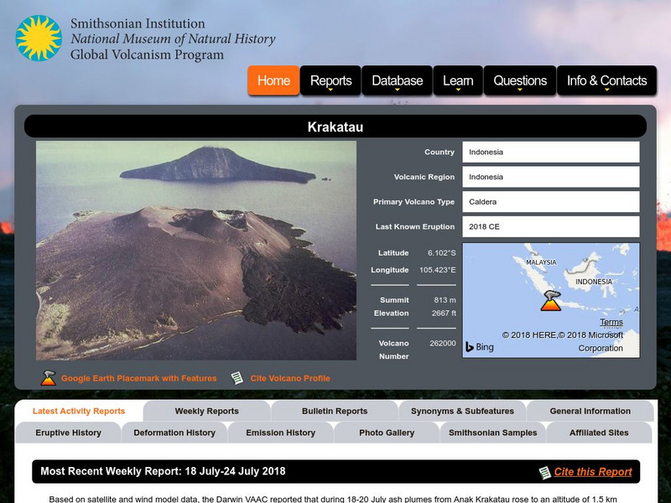Click the summit elevation 813 m value
This screenshot has height=503, width=671.
click(445, 300)
